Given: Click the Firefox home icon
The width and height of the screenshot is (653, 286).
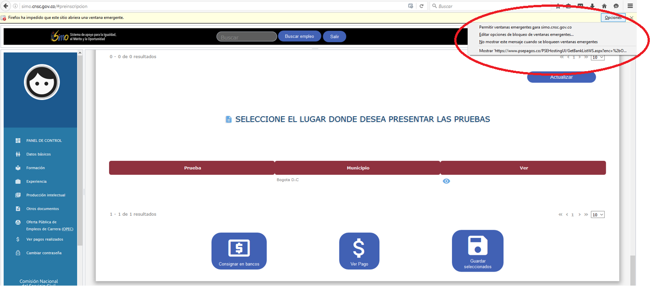Looking at the screenshot, I should coord(604,6).
